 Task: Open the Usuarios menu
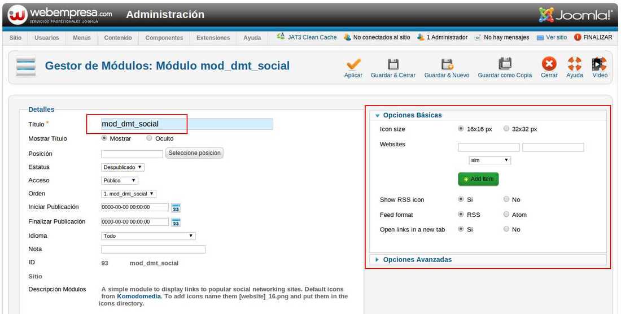(x=47, y=38)
